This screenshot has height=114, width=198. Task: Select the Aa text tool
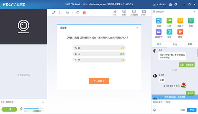pyautogui.click(x=67, y=12)
